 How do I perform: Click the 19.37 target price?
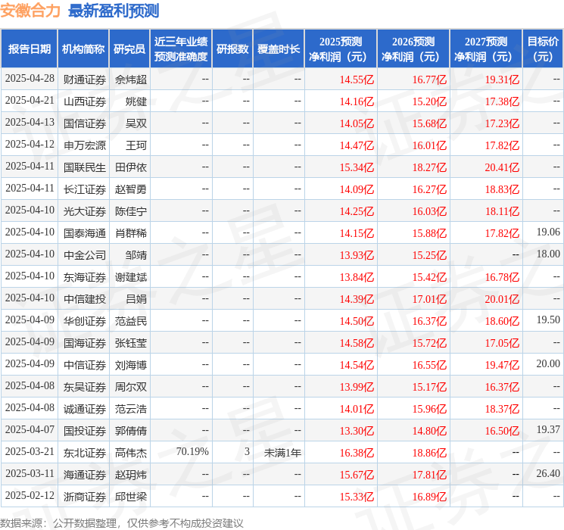pos(548,429)
